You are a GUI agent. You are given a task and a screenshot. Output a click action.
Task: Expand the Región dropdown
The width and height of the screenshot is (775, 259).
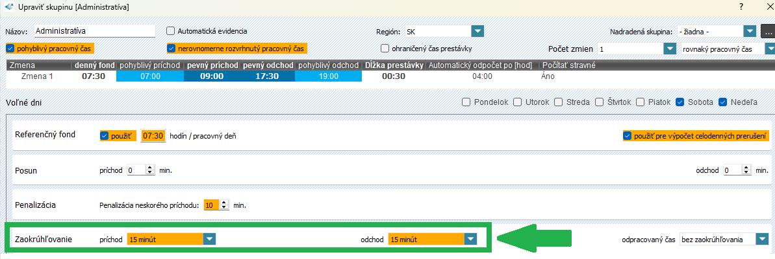click(478, 31)
